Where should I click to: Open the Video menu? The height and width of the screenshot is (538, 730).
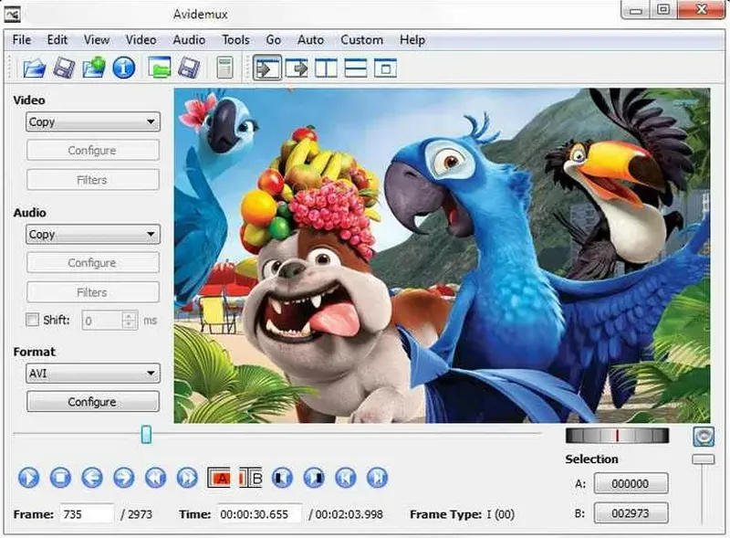(141, 40)
